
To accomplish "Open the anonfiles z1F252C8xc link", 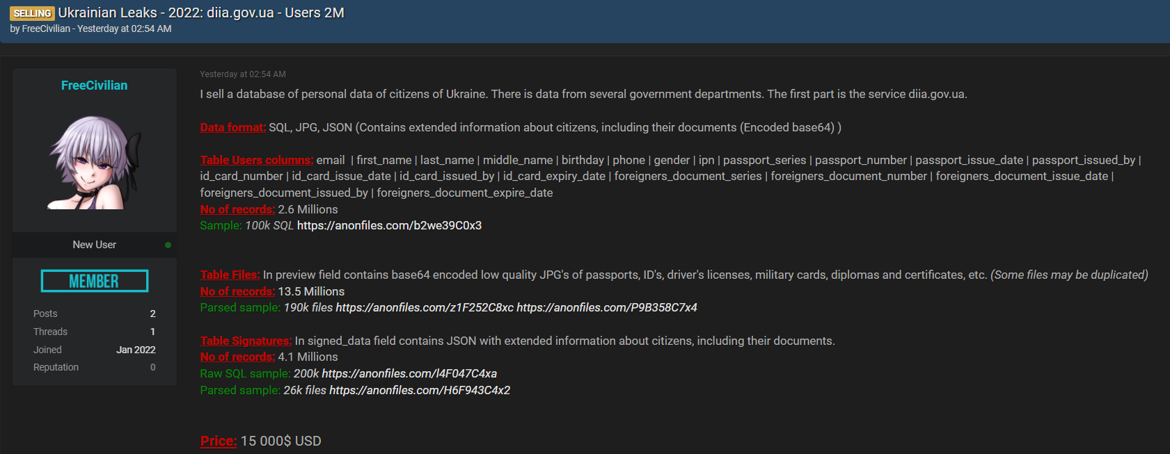I will (425, 307).
